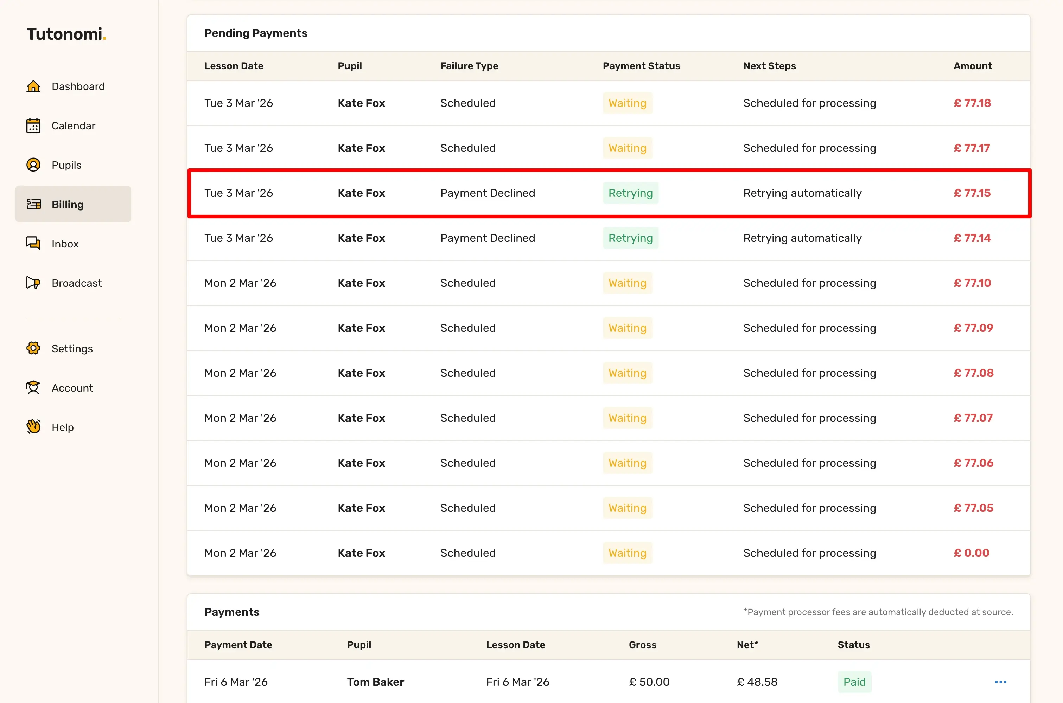The width and height of the screenshot is (1063, 703).
Task: Go to Inbox menu item
Action: click(x=65, y=244)
